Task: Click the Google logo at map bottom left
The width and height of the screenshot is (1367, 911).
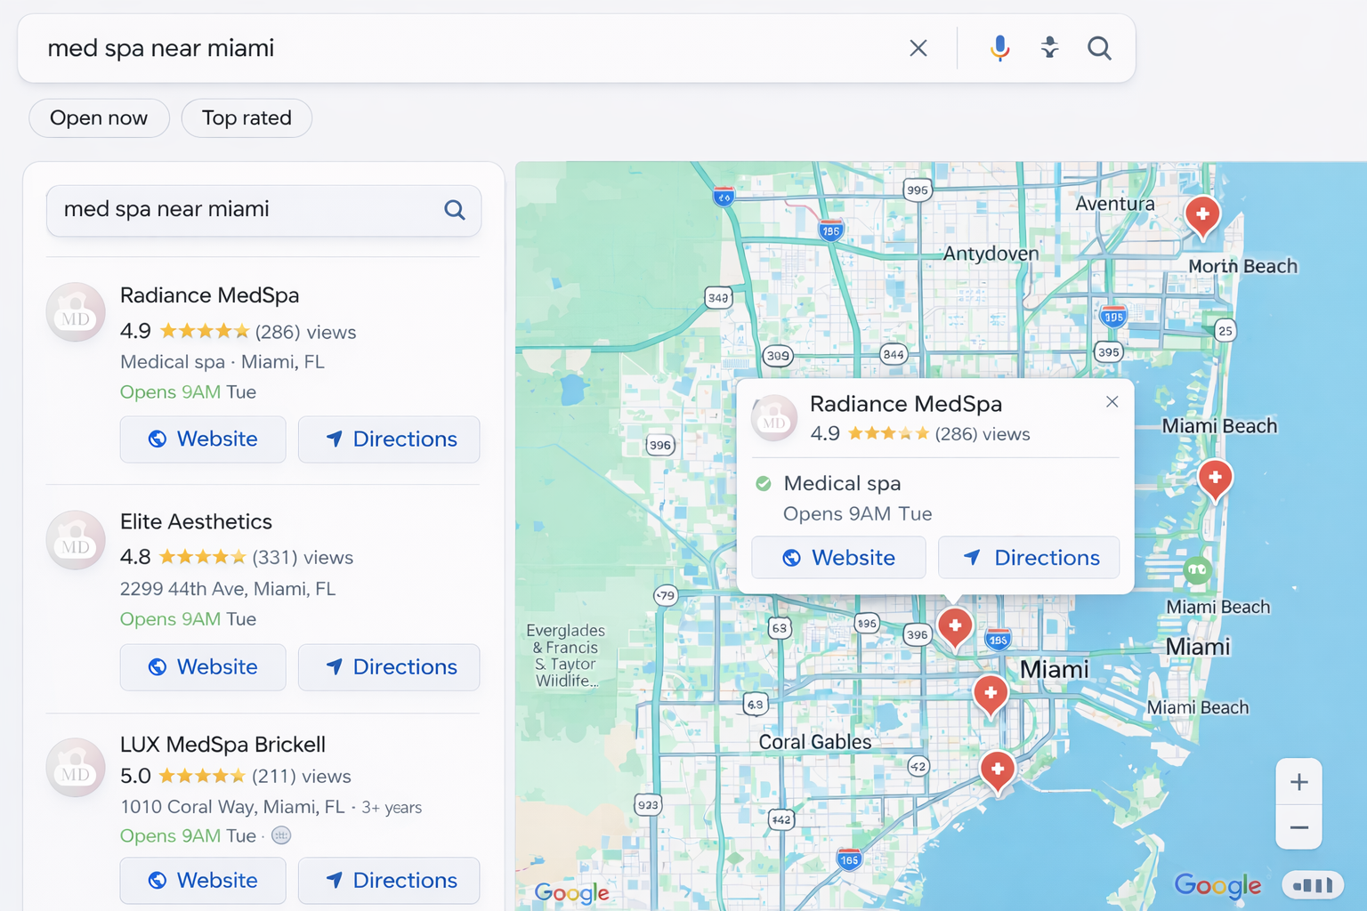Action: pos(572,893)
